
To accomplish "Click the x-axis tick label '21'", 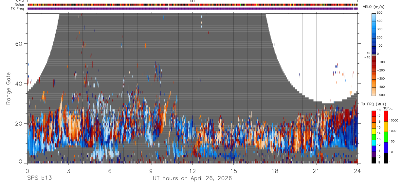I will tap(316, 171).
